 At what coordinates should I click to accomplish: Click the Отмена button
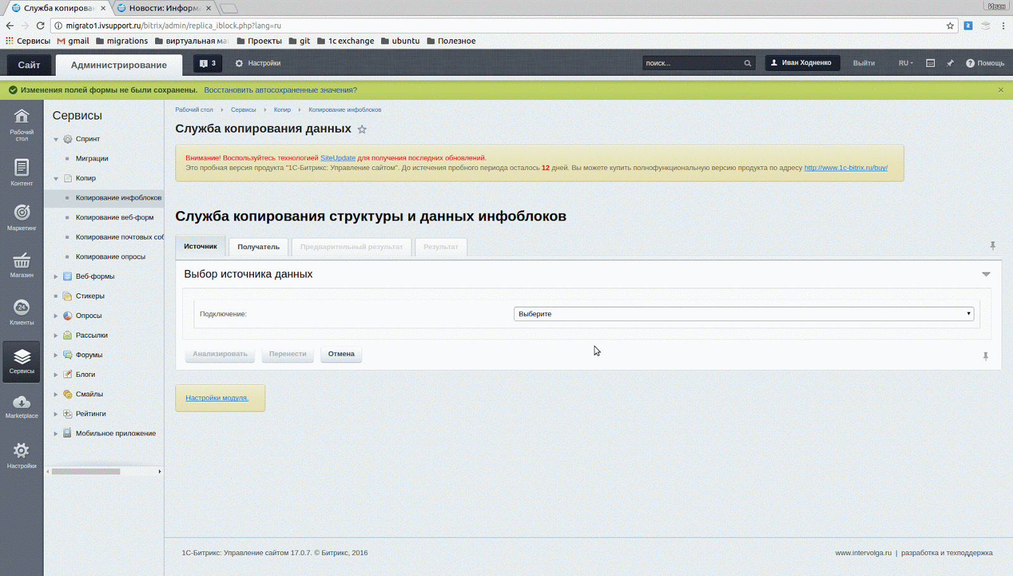click(341, 354)
